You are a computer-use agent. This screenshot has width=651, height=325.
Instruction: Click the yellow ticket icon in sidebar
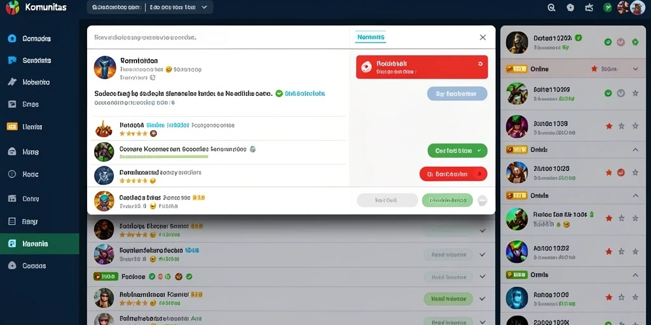click(12, 126)
